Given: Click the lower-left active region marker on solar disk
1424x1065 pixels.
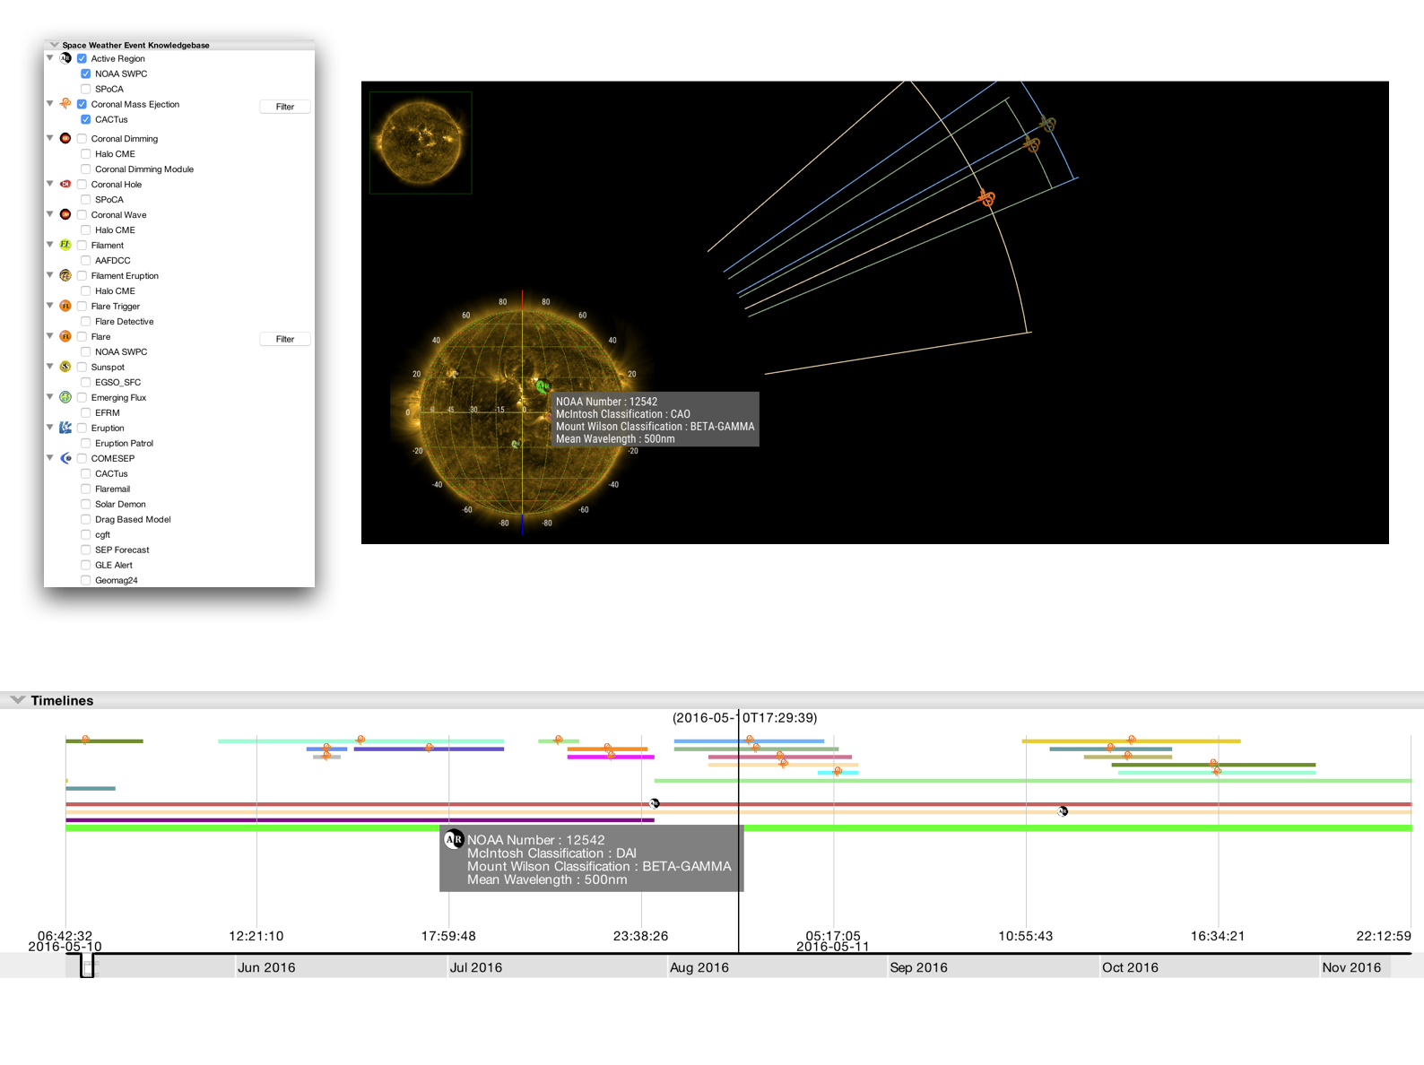Looking at the screenshot, I should (x=516, y=444).
